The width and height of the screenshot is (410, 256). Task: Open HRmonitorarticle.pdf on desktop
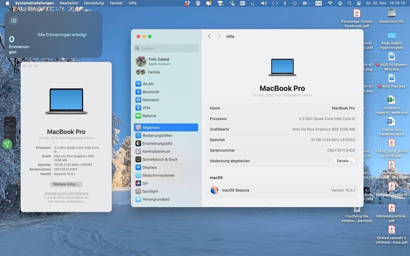click(x=392, y=213)
